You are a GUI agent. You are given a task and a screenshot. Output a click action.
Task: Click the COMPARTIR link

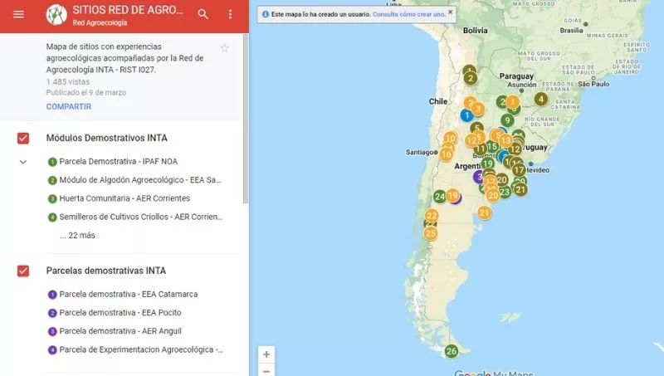click(x=68, y=107)
